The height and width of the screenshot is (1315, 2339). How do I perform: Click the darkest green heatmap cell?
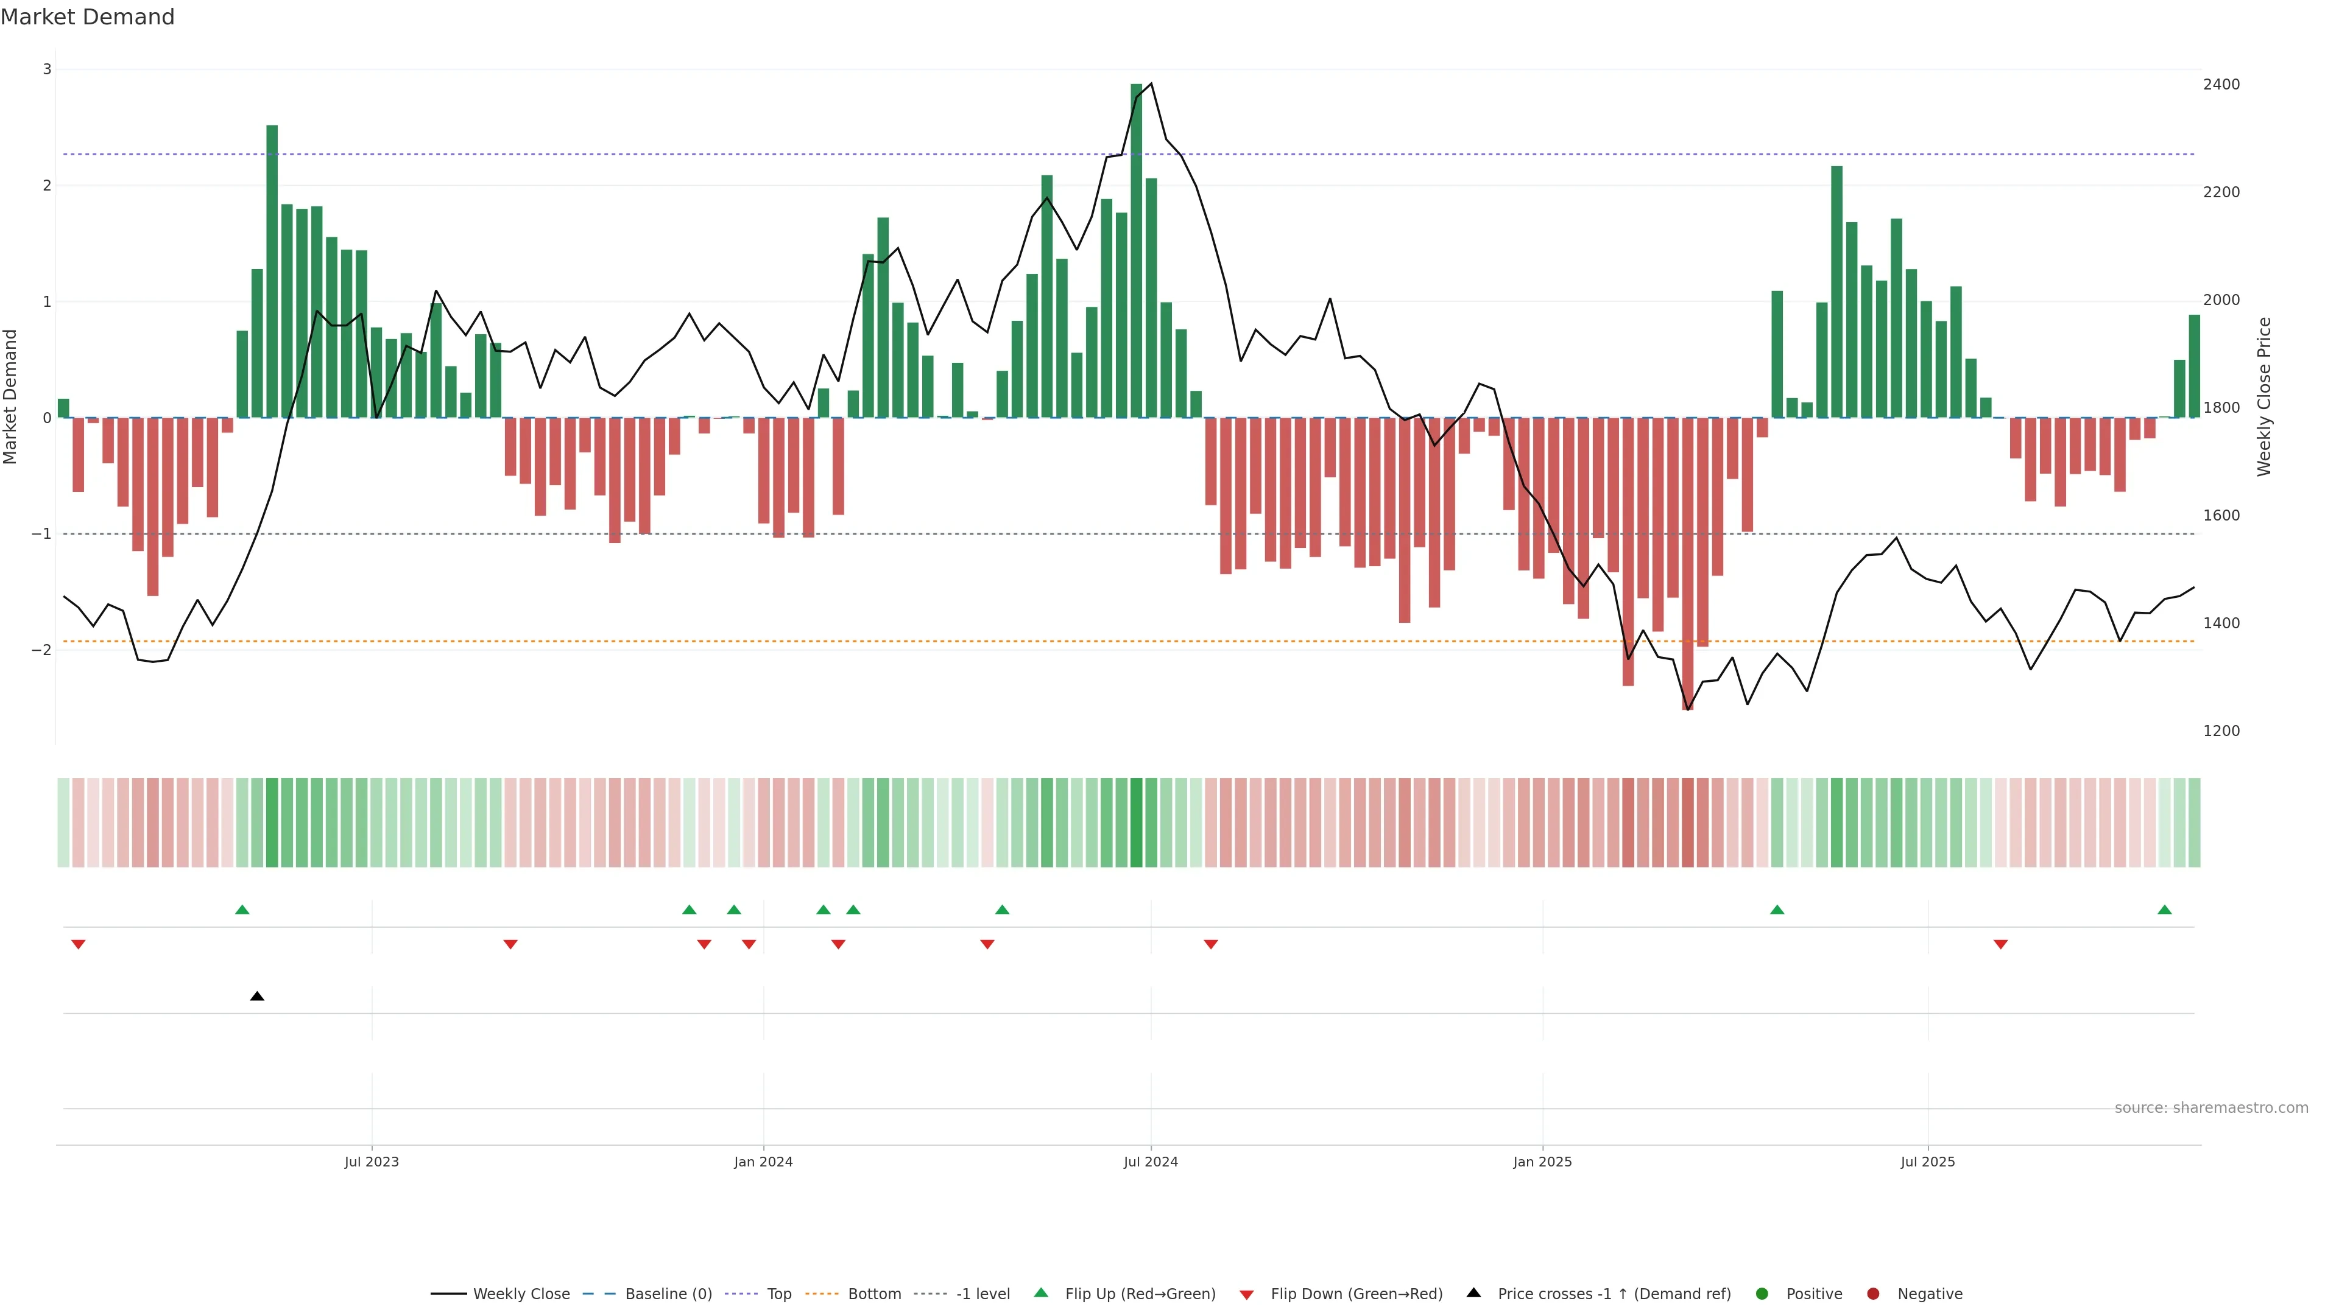pos(1136,822)
